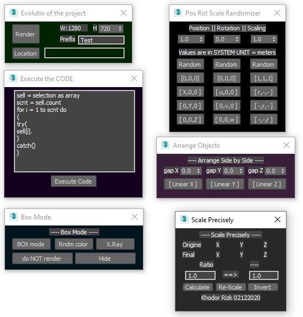The height and width of the screenshot is (317, 303).
Task: Click app icon of Execute the CODE window
Action: pos(13,78)
